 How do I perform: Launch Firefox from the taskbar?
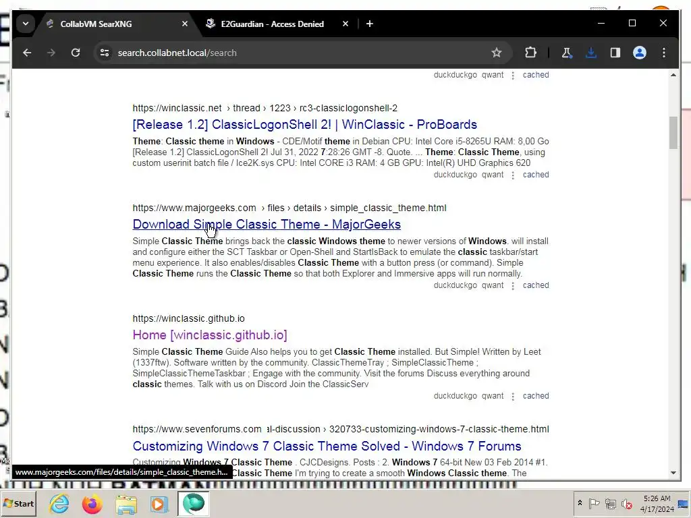92,503
